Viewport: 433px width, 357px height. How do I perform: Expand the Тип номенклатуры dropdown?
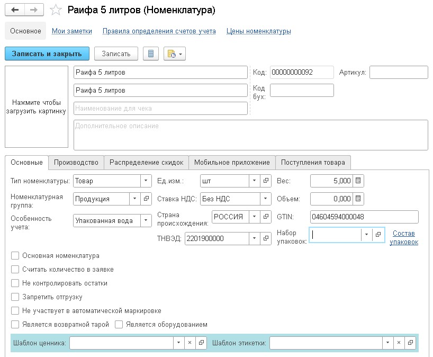click(x=146, y=181)
